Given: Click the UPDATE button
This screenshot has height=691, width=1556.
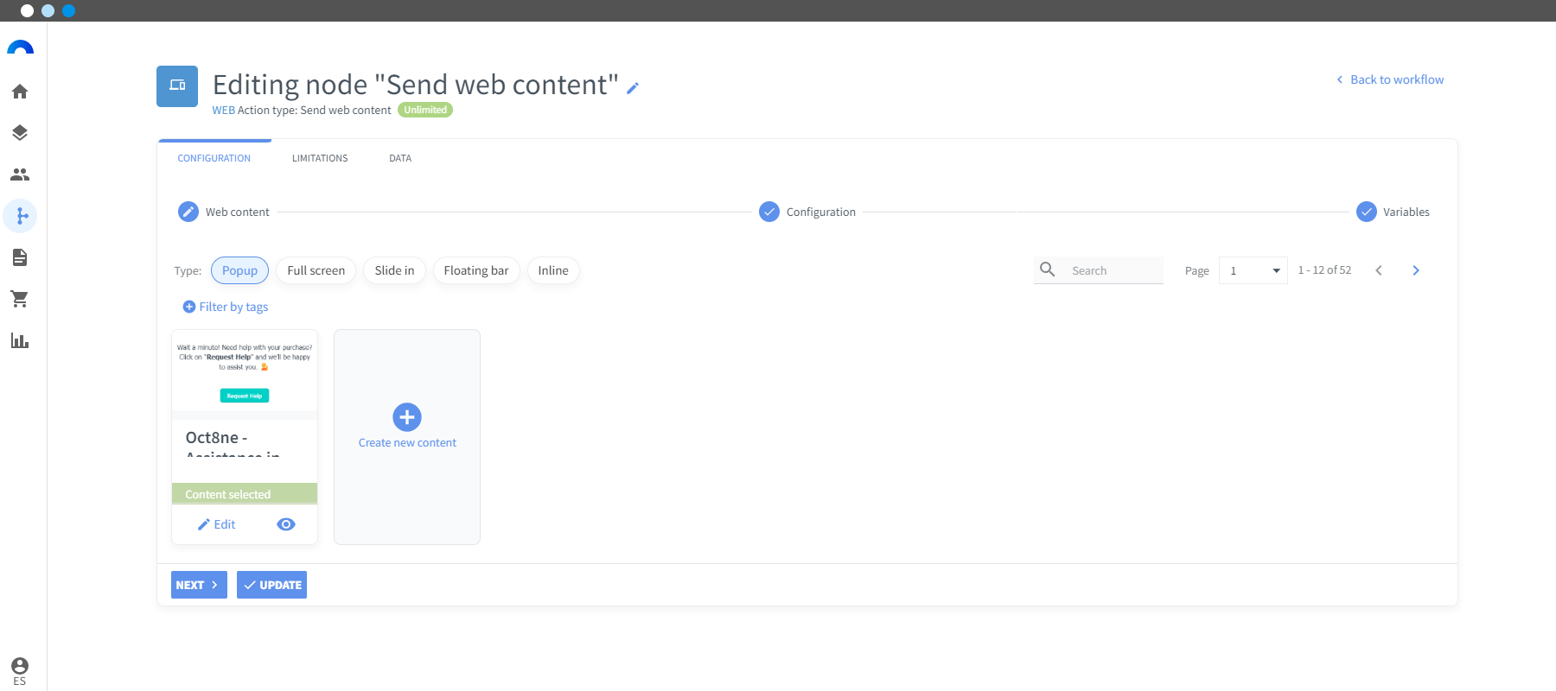Looking at the screenshot, I should (x=271, y=585).
